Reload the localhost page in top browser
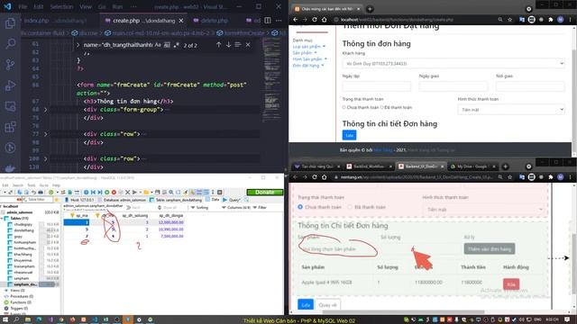Screen dimensions: 577x324 [x=315, y=20]
